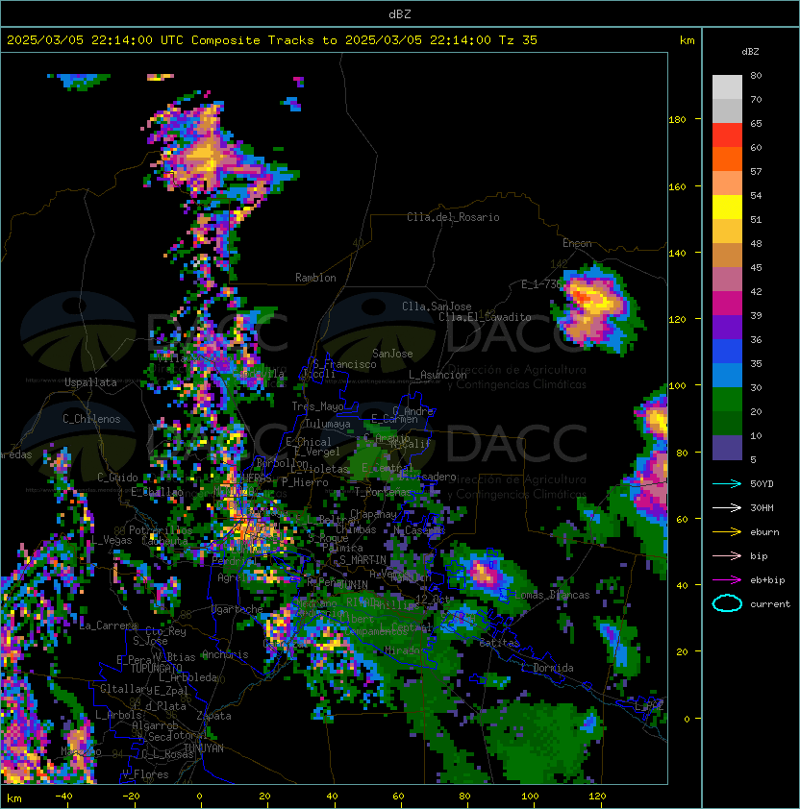This screenshot has width=800, height=809.
Task: Click the 'L_Vegas' map label
Action: click(x=112, y=540)
